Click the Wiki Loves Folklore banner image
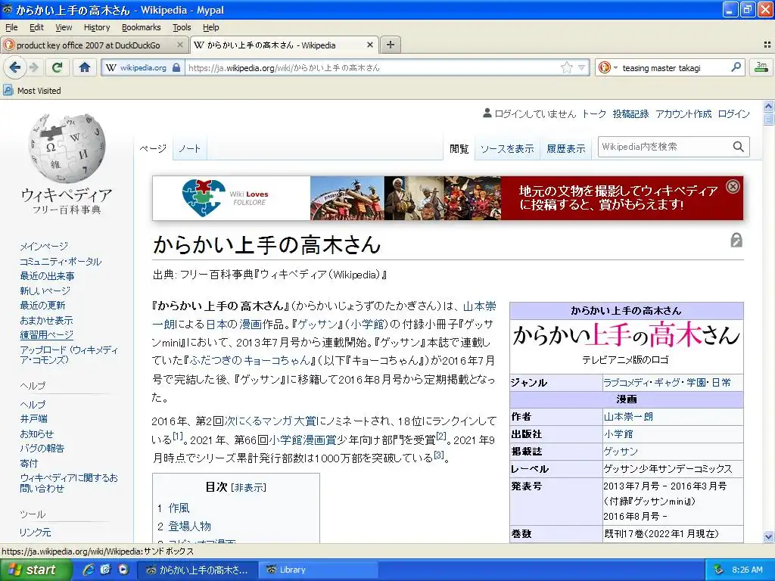Image resolution: width=775 pixels, height=581 pixels. coord(447,198)
